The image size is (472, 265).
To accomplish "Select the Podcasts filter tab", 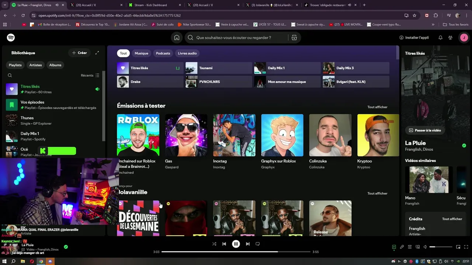I will click(x=163, y=53).
